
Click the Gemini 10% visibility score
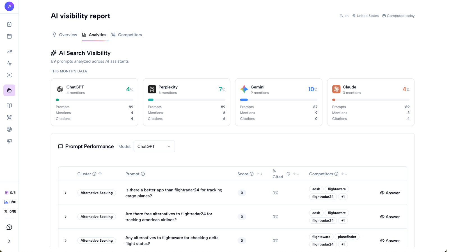313,89
